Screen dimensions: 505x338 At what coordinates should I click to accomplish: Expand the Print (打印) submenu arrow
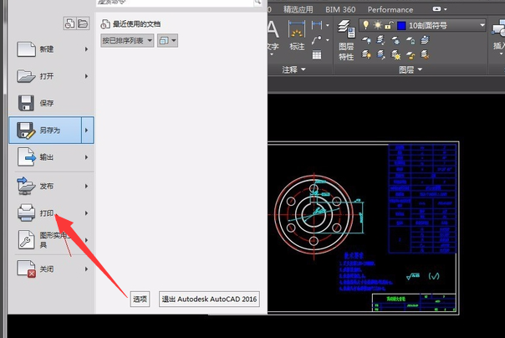(86, 213)
